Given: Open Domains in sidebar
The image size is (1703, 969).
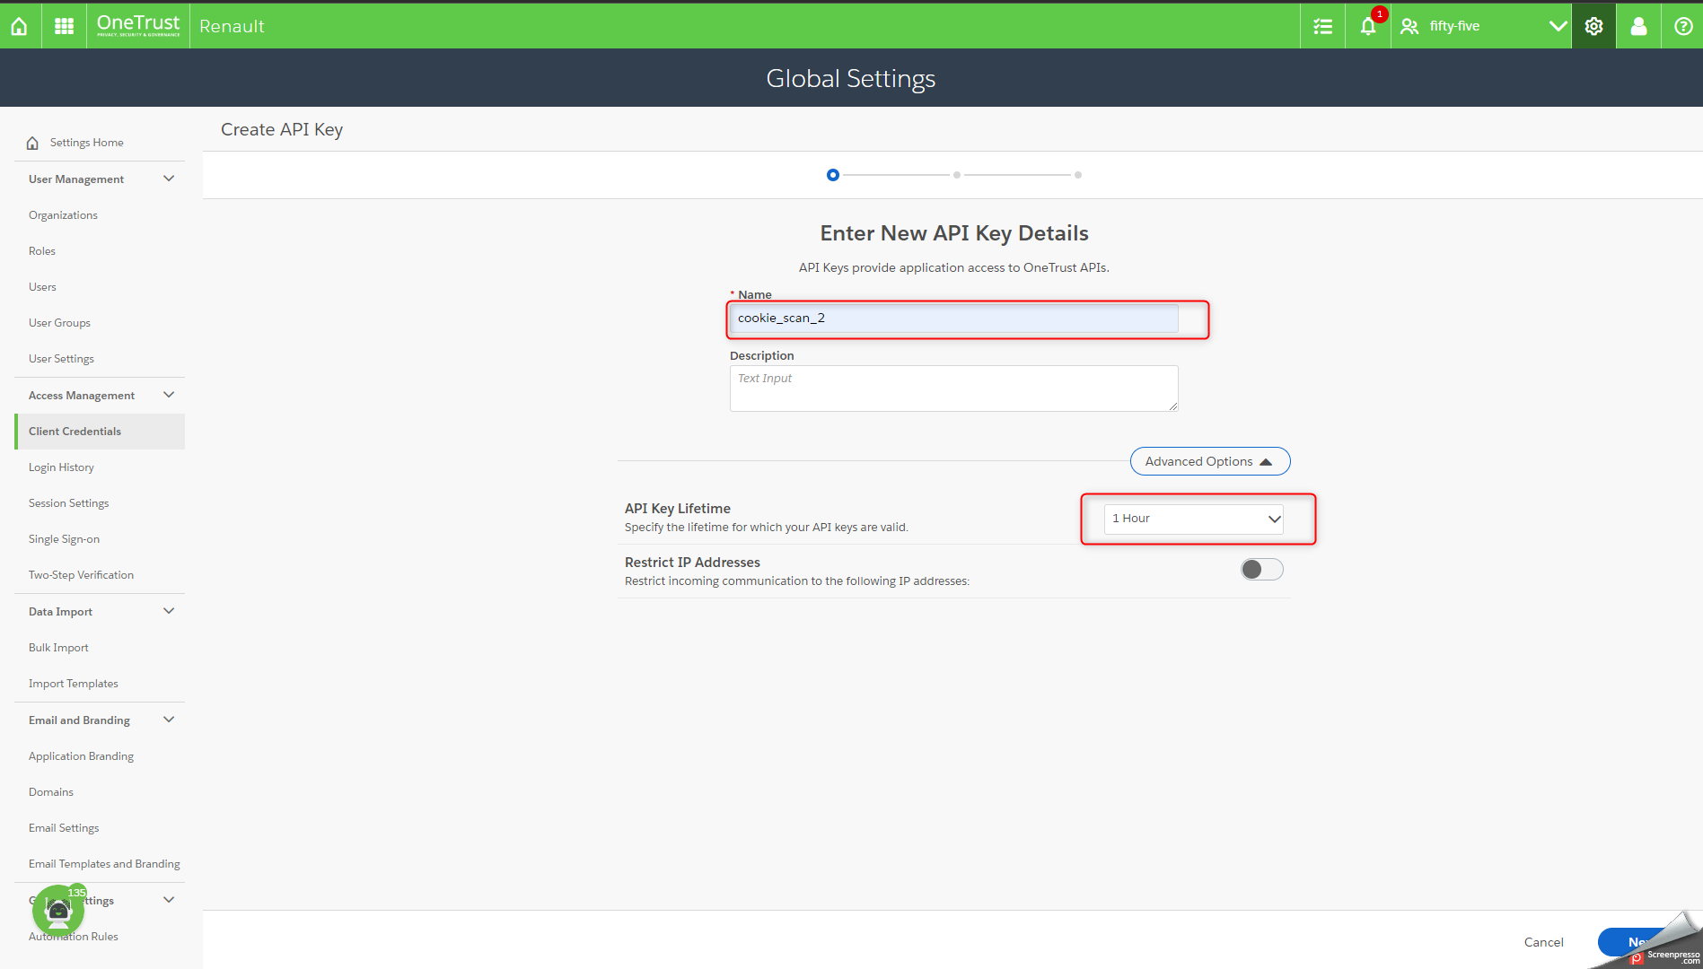Looking at the screenshot, I should (51, 792).
